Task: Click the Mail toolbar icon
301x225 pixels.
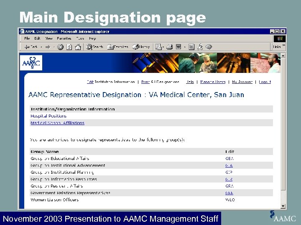Action: [x=158, y=47]
